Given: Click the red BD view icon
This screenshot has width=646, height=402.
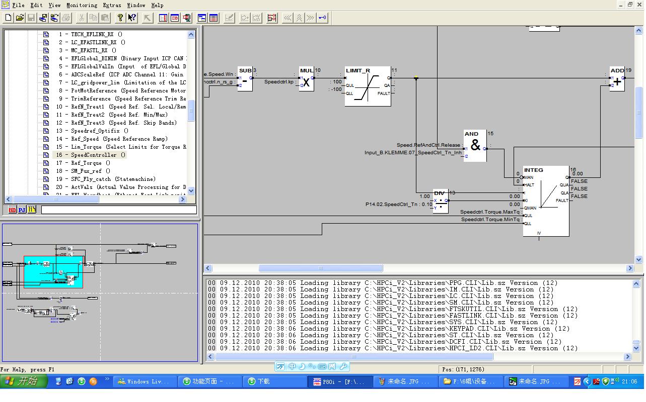Looking at the screenshot, I should [13, 210].
